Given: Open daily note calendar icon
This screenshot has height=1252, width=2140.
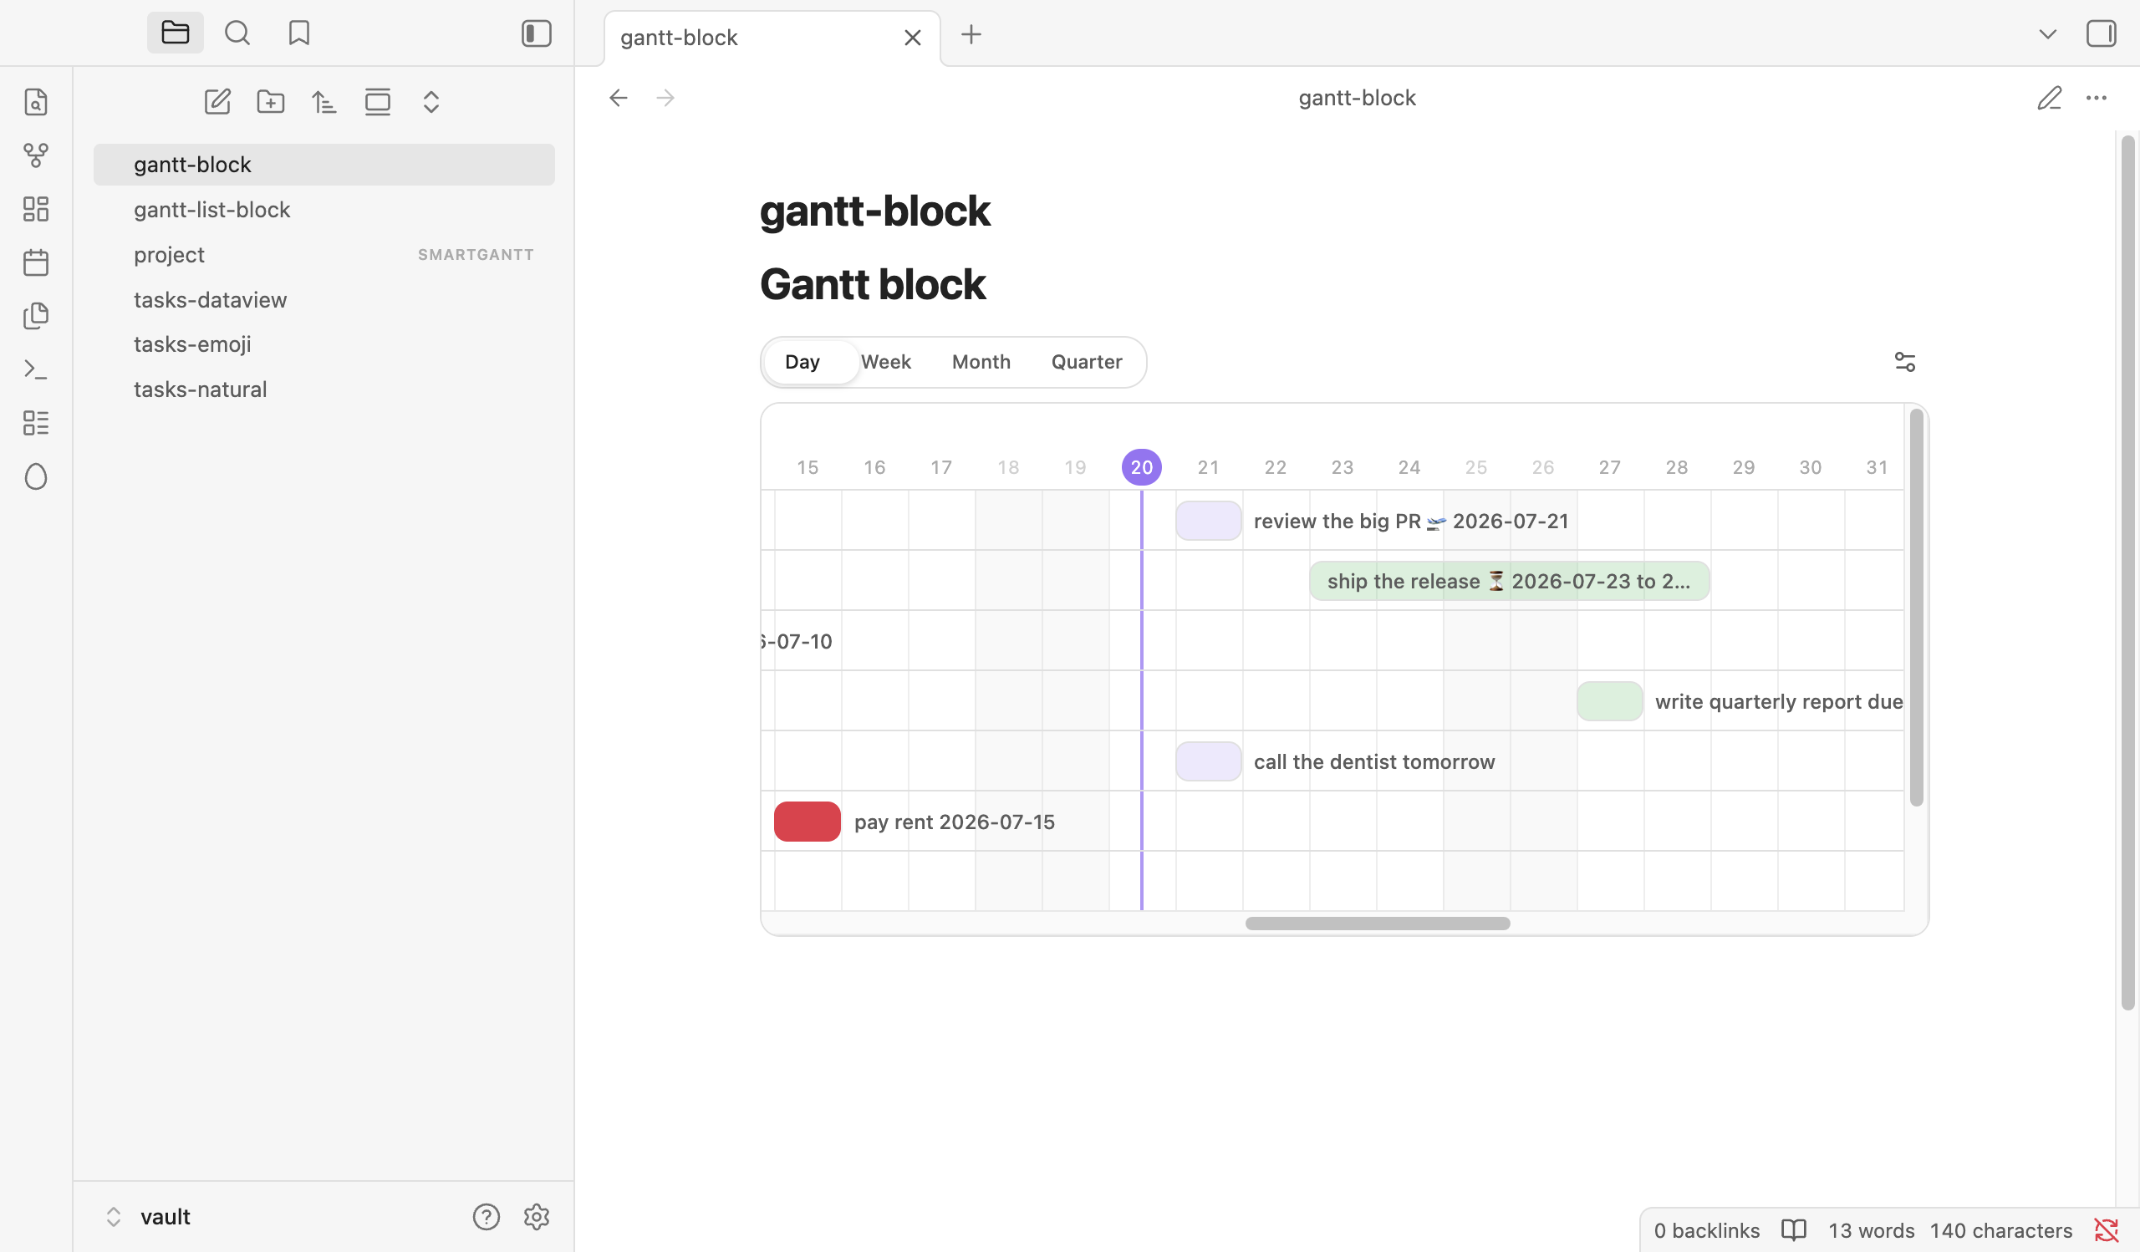Looking at the screenshot, I should [36, 262].
